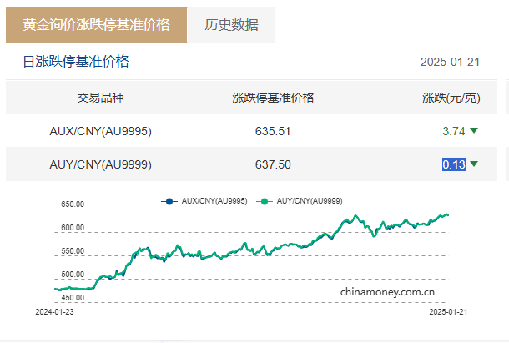Click the latest data point on the chart line
Image resolution: width=509 pixels, height=343 pixels.
(x=448, y=215)
